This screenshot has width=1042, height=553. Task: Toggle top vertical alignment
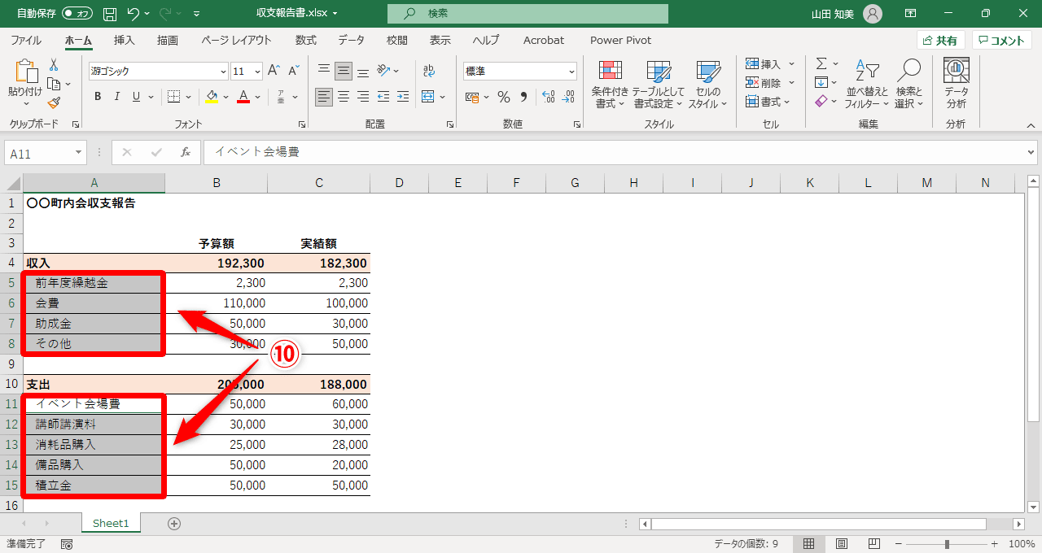324,71
